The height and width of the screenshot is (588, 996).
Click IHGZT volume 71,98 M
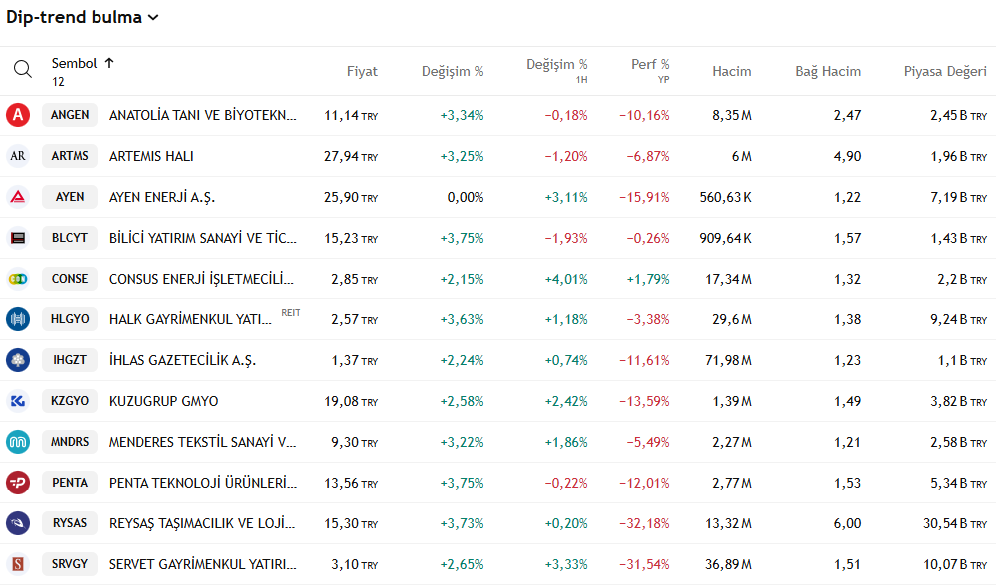point(728,361)
